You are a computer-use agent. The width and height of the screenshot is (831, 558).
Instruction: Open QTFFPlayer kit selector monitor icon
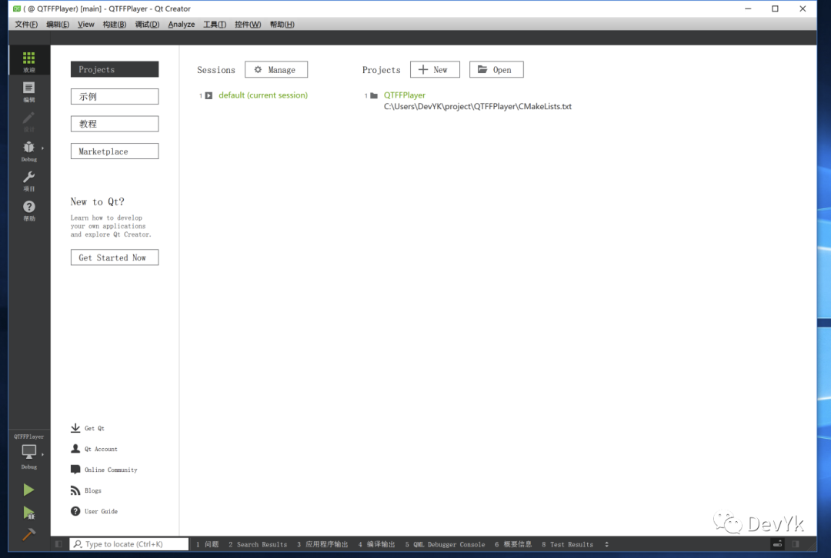[28, 452]
